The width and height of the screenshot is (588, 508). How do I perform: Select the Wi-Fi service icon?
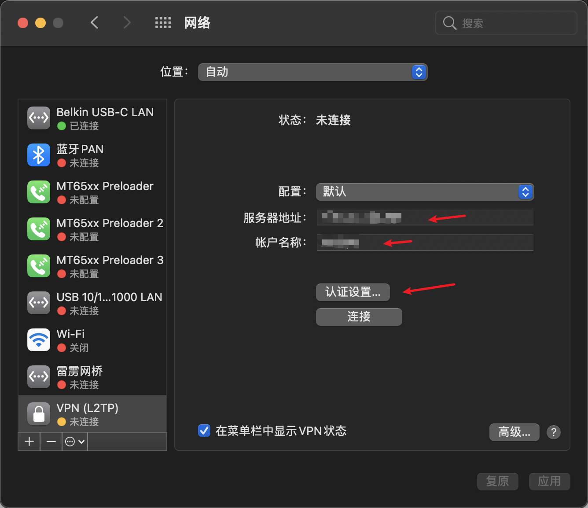38,340
